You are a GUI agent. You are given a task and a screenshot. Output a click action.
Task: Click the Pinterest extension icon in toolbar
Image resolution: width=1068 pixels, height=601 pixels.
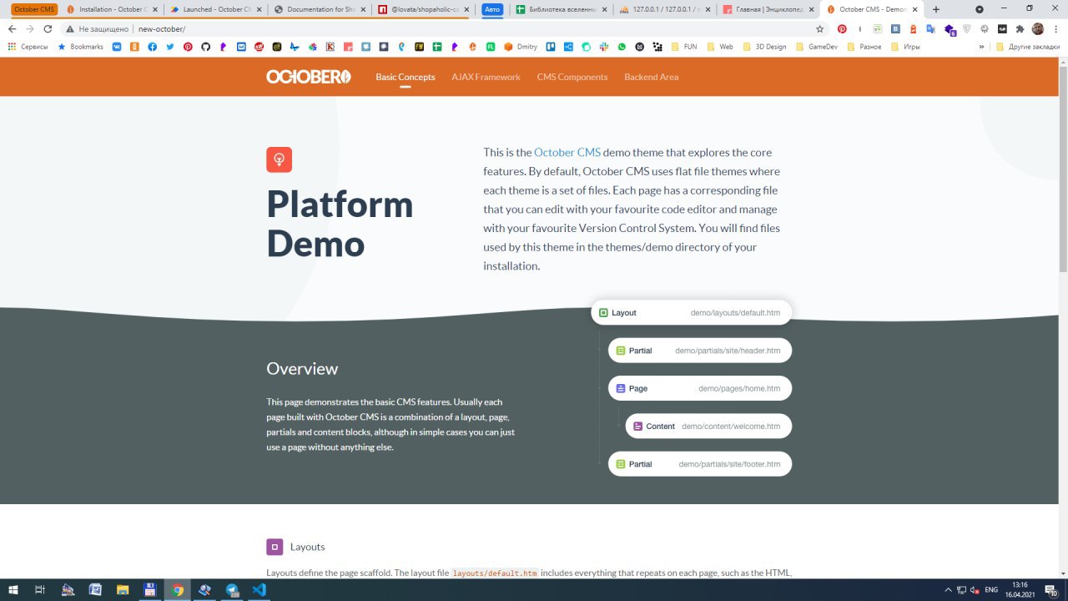coord(842,28)
